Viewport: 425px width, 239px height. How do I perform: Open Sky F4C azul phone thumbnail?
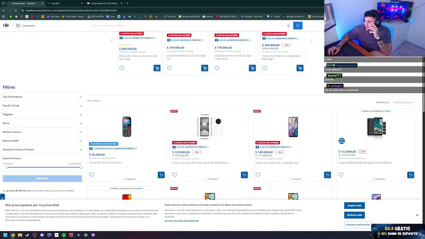click(127, 127)
